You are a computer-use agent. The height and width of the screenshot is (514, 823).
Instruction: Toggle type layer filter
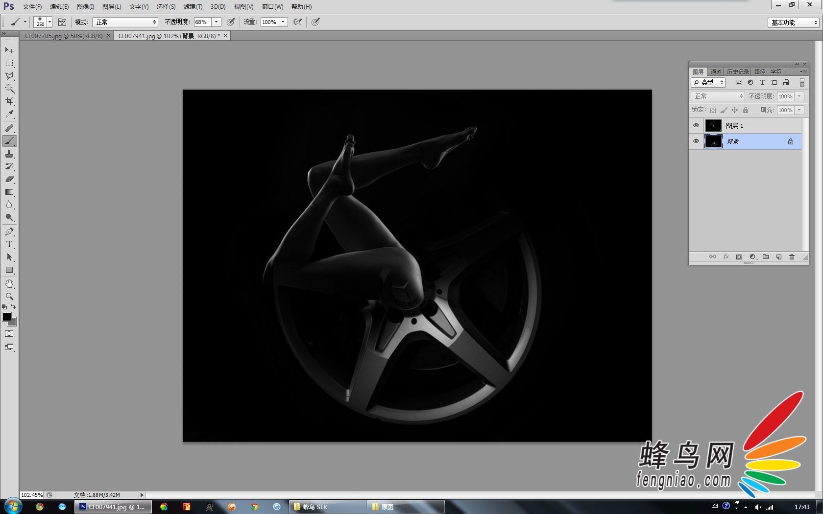(762, 83)
